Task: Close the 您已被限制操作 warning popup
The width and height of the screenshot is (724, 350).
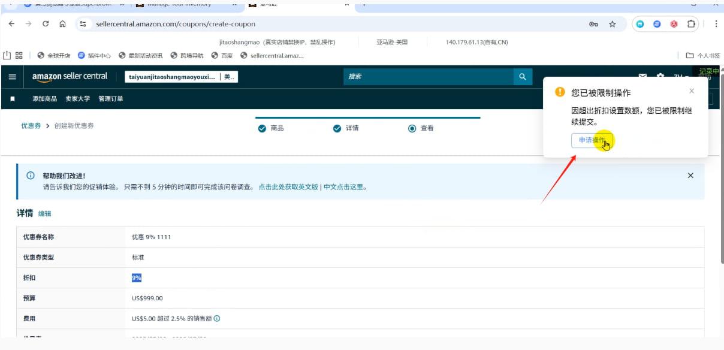Action: (692, 91)
